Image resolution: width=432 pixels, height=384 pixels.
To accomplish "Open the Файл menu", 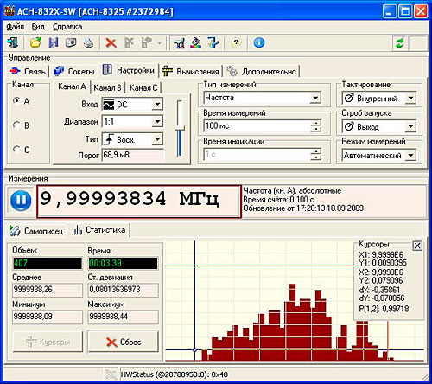I will (15, 27).
